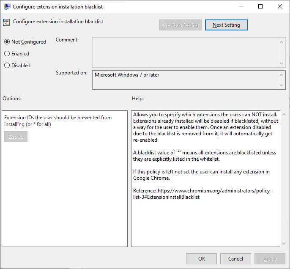Click inside the Comment text box
This screenshot has width=290, height=269.
tap(185, 52)
